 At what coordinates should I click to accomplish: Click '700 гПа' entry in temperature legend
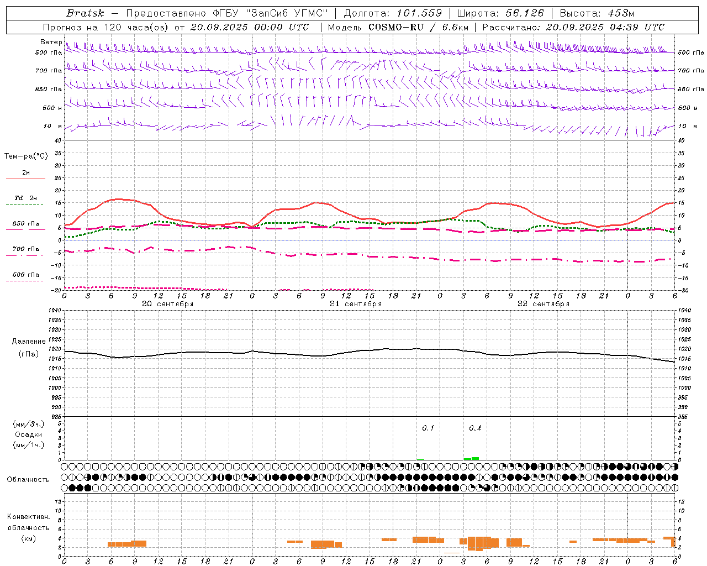(26, 249)
